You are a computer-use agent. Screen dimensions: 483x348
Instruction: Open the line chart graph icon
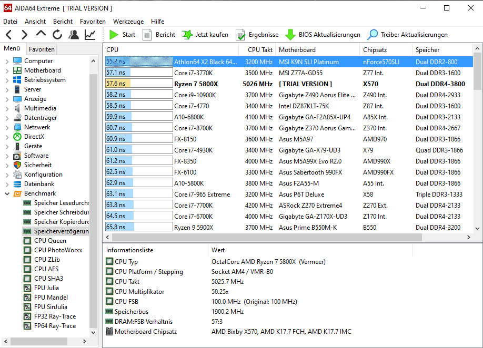(x=90, y=35)
